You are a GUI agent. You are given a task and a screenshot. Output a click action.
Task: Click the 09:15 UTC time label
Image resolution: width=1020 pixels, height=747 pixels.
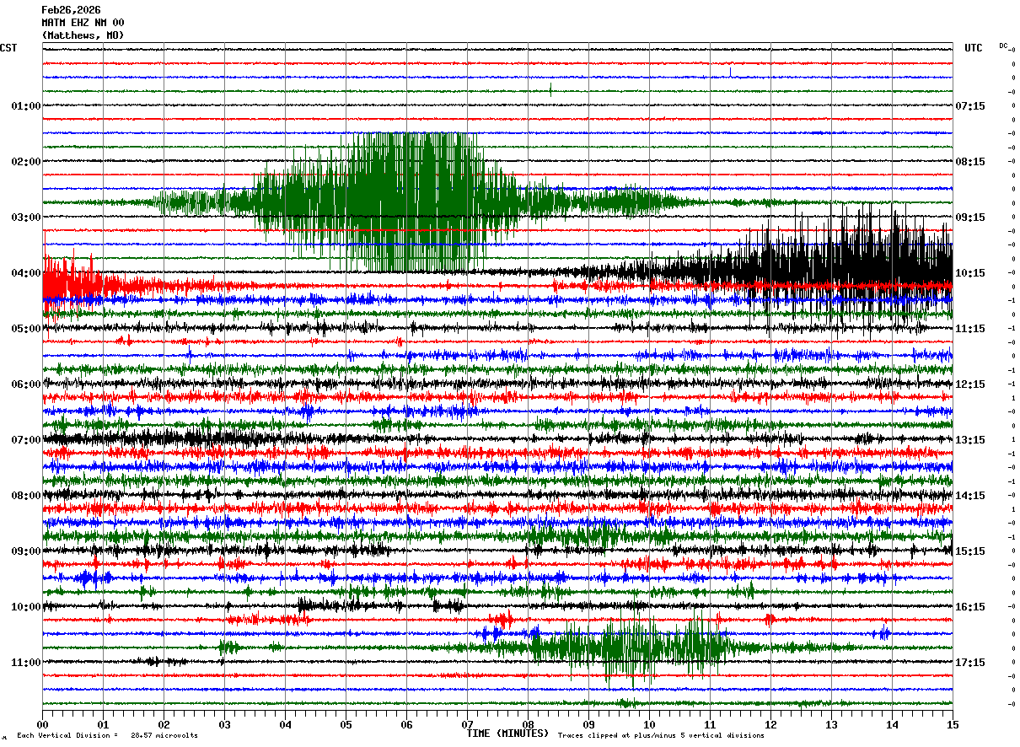tap(971, 218)
